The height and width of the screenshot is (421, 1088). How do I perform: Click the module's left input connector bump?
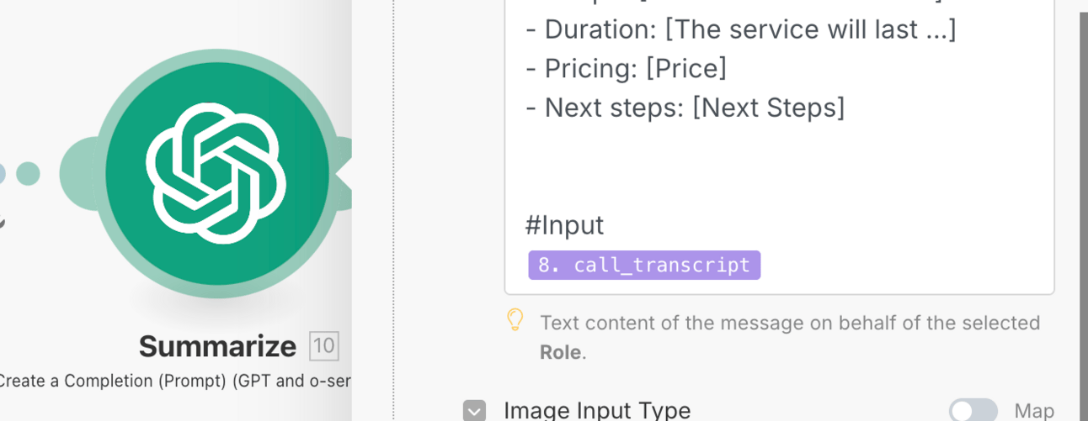[77, 174]
